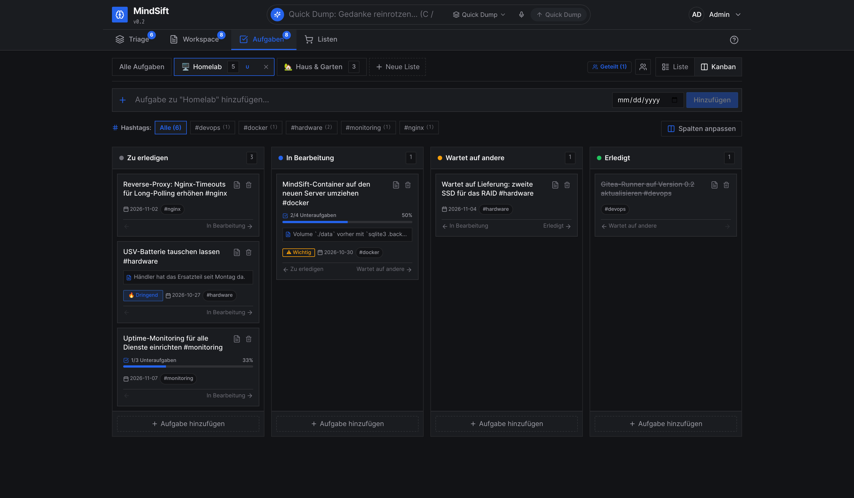Click the trash icon on Gitea-Runner task
The width and height of the screenshot is (854, 498).
tap(726, 185)
